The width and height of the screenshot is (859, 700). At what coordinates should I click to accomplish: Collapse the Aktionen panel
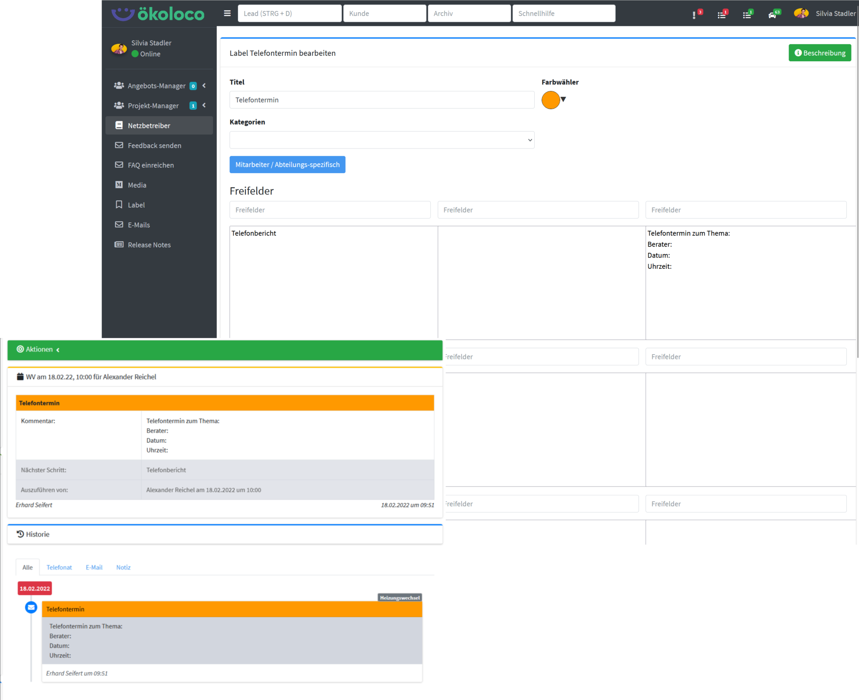[x=58, y=350]
